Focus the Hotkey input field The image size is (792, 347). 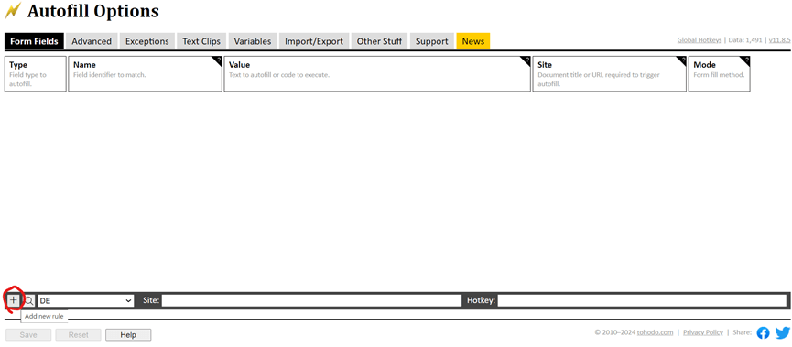[x=642, y=300]
